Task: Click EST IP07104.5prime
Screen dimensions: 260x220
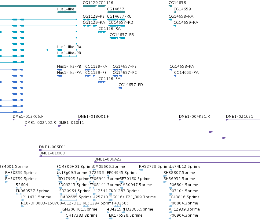Action: pyautogui.click(x=183, y=191)
